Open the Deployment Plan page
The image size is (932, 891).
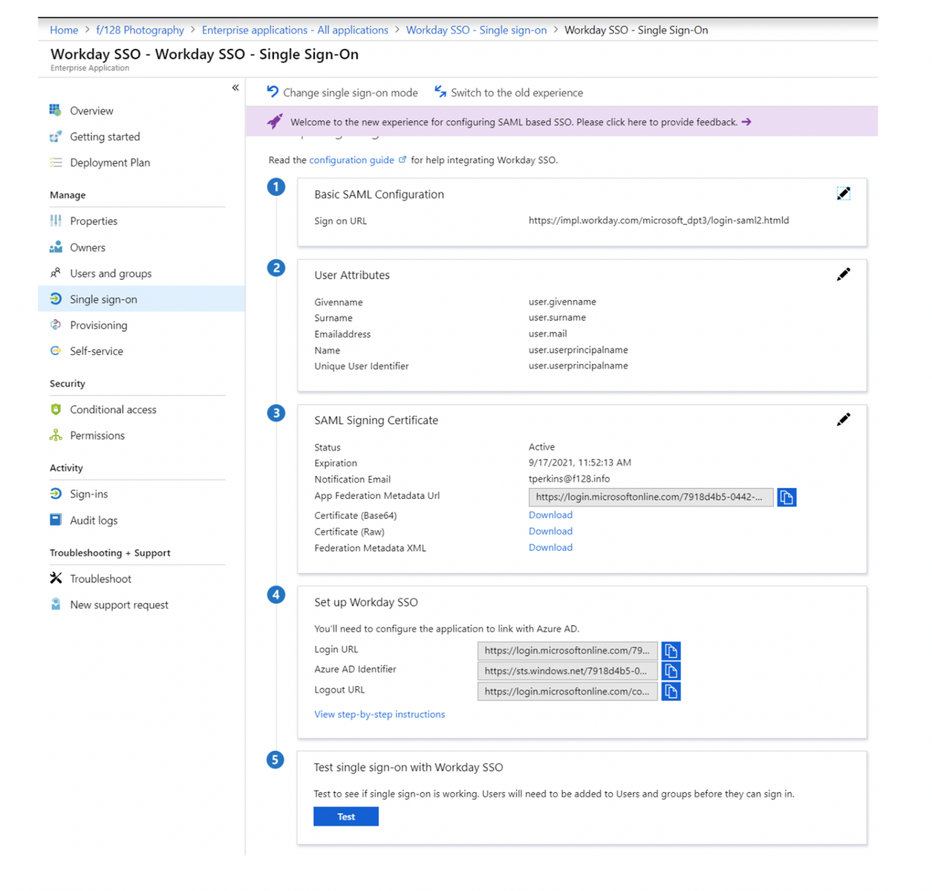coord(110,162)
